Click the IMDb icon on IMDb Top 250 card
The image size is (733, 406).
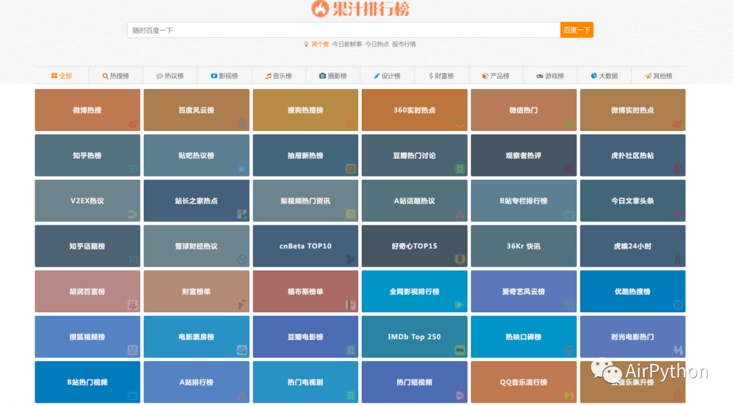(460, 350)
